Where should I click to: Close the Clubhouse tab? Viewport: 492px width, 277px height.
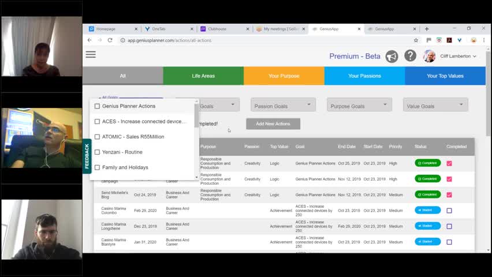point(248,29)
